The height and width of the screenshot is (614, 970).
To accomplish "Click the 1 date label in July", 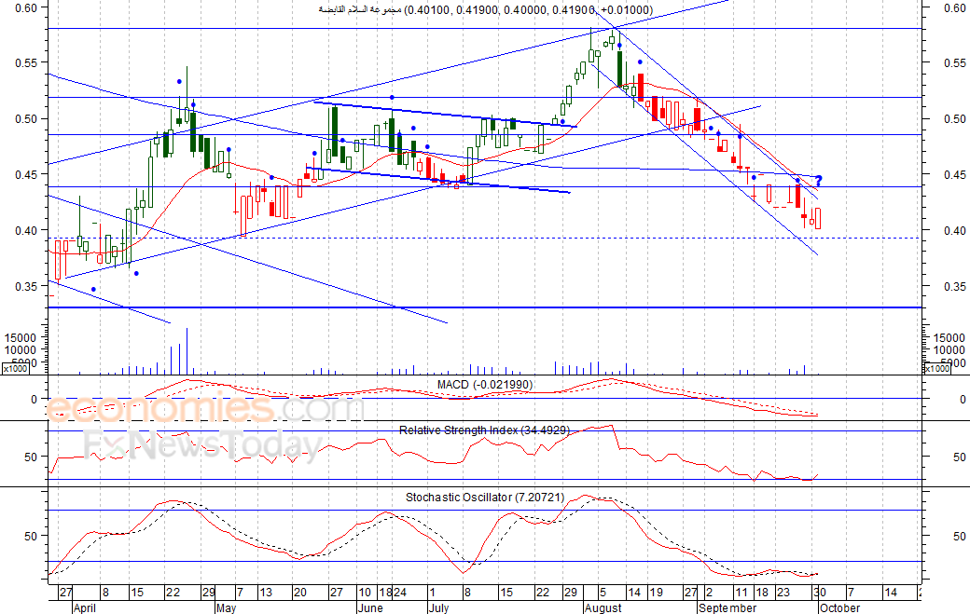I will click(432, 593).
